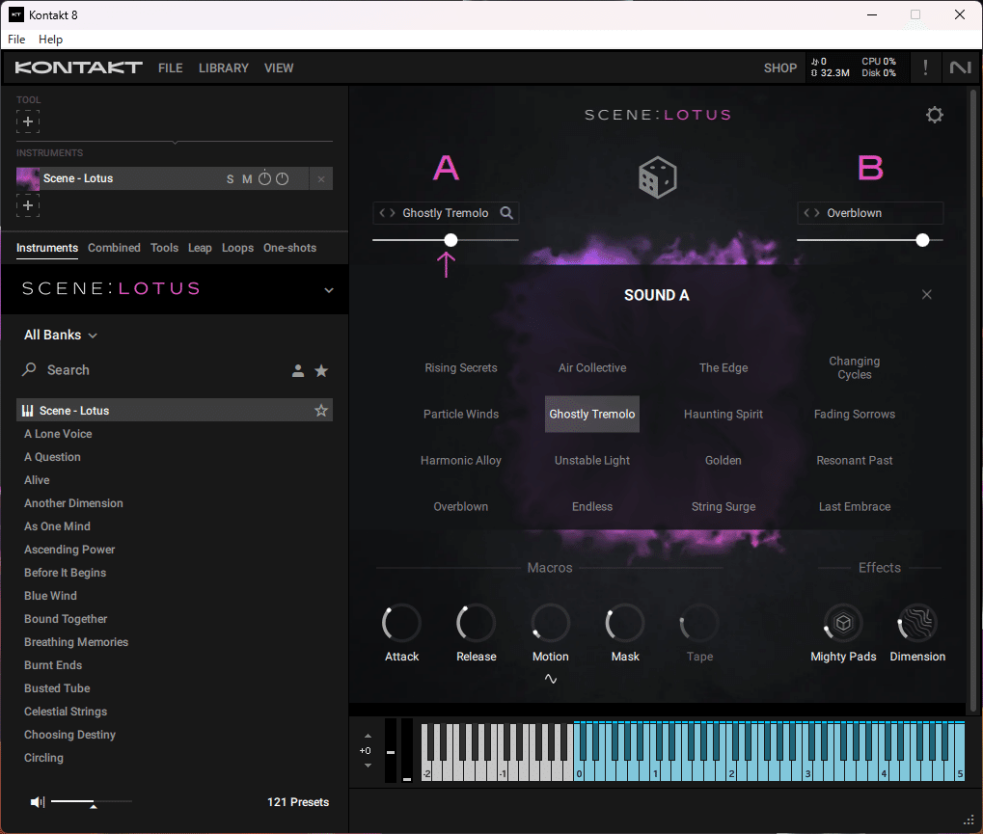Close the SOUND A panel
This screenshot has height=834, width=983.
pos(926,294)
